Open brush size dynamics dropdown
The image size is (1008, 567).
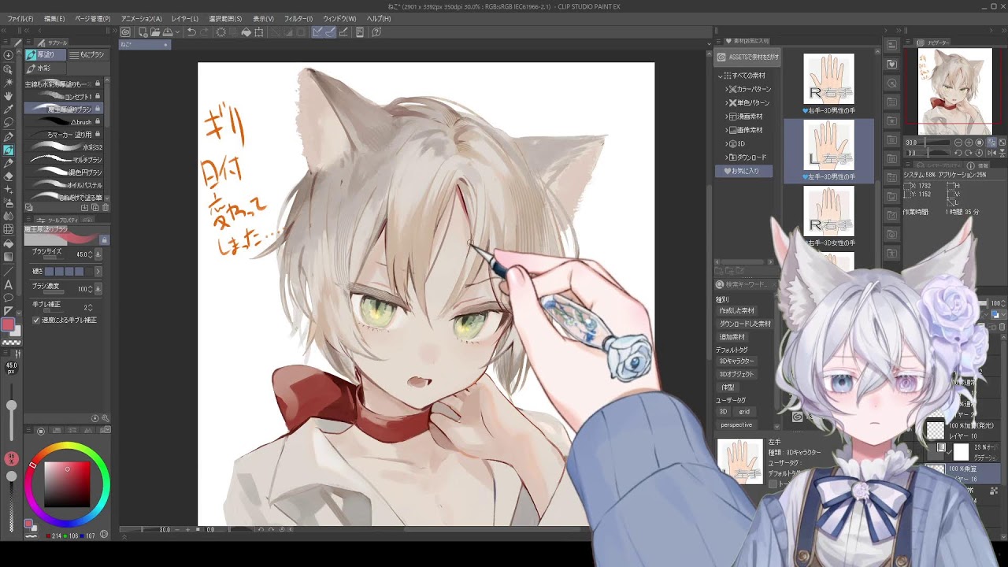[98, 254]
